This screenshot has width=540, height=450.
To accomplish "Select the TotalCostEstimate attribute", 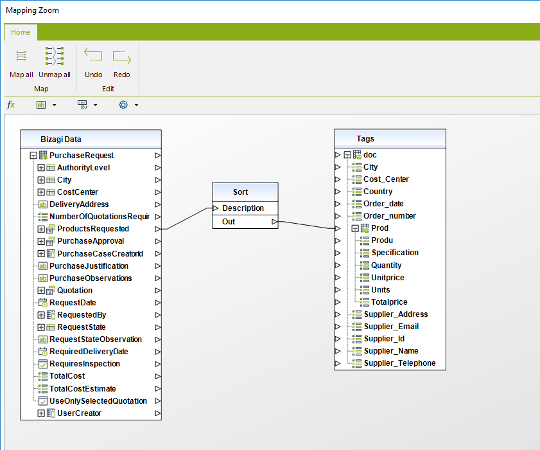I will coord(83,389).
